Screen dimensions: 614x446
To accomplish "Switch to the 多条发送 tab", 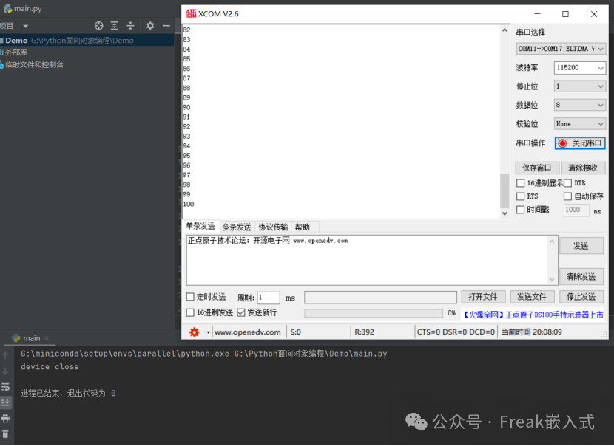I will 237,227.
